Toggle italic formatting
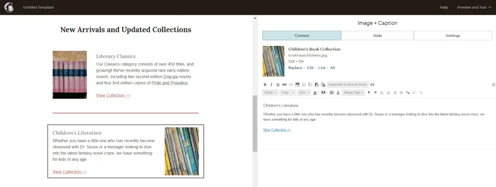496x187 pixels. click(271, 84)
